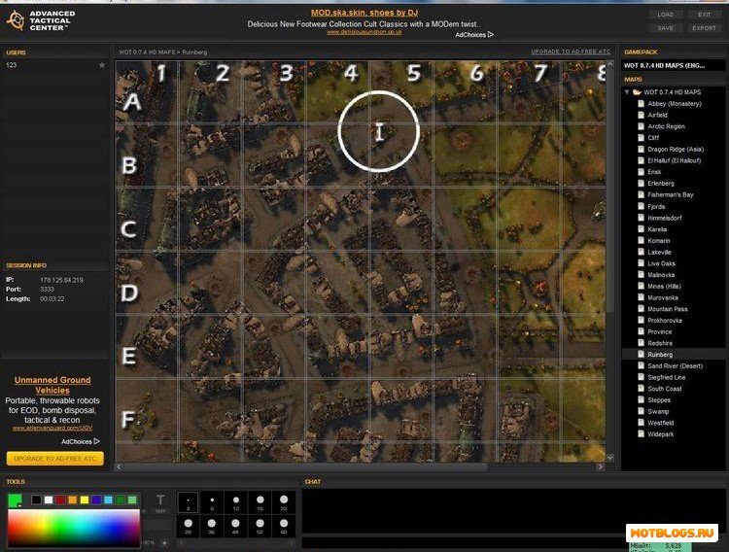Select the size 28 brush
The width and height of the screenshot is (729, 552).
pyautogui.click(x=188, y=527)
